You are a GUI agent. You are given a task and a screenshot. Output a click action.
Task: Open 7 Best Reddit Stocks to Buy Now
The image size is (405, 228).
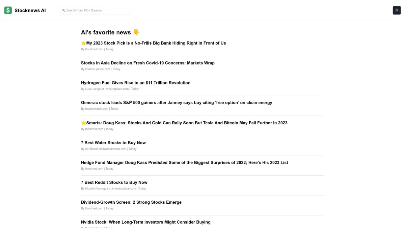click(114, 182)
